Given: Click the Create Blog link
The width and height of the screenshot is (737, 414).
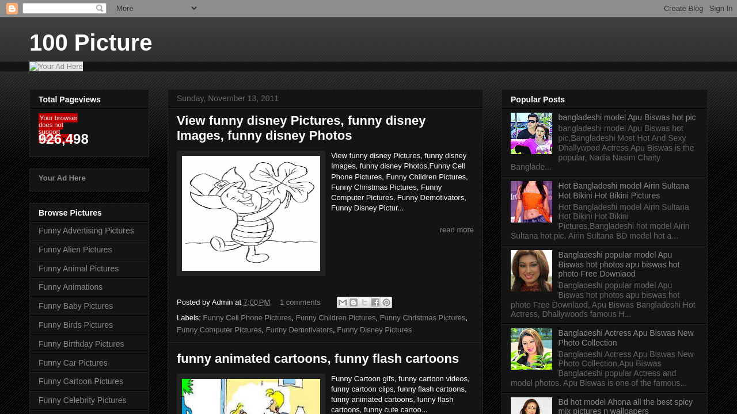Looking at the screenshot, I should 683,8.
